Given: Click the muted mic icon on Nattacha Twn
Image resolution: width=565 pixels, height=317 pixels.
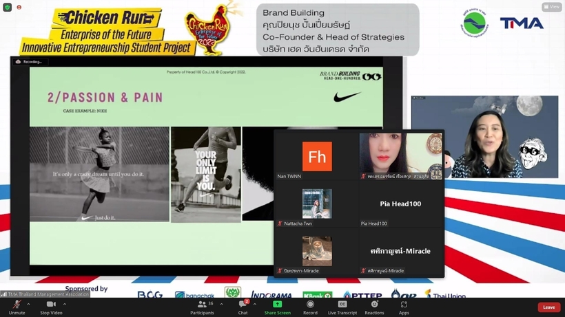Looking at the screenshot, I should point(280,223).
